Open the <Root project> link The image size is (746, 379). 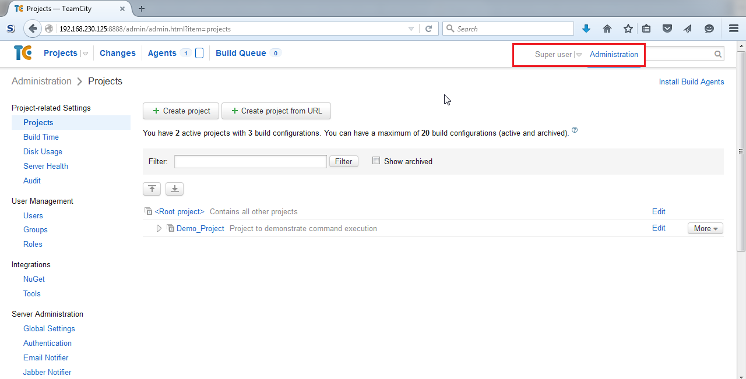(x=180, y=211)
